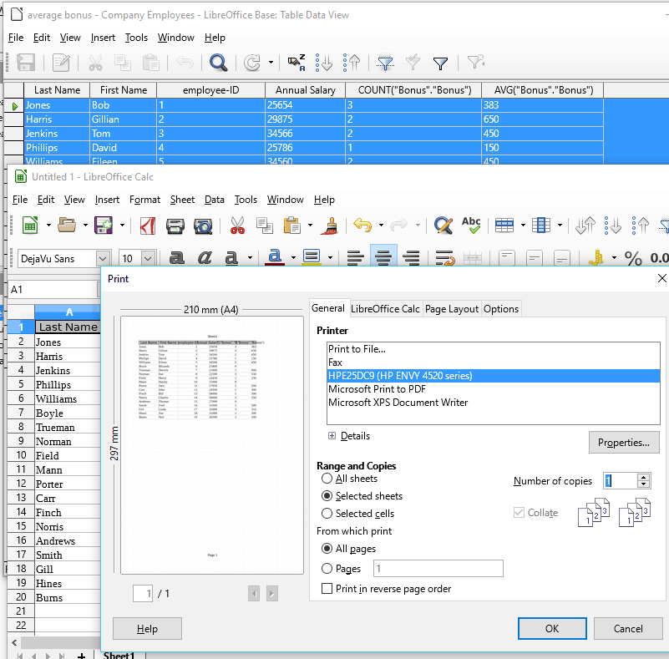The image size is (669, 659).
Task: Click Paste clipboard icon in Calc toolbar
Action: (x=292, y=226)
